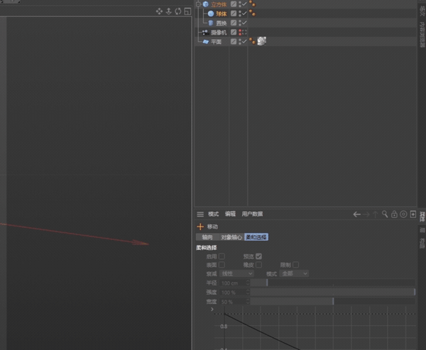
Task: Go forward with the attribute manager right arrow
Action: pyautogui.click(x=366, y=214)
